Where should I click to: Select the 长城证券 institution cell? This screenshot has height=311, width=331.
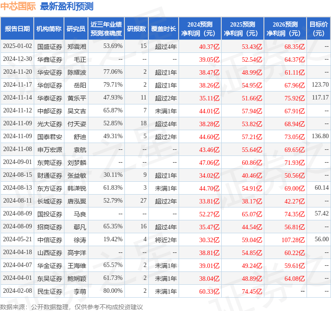[50, 201]
